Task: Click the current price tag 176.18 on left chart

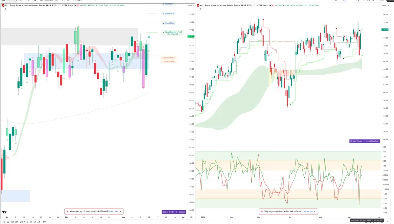Action: [190, 37]
